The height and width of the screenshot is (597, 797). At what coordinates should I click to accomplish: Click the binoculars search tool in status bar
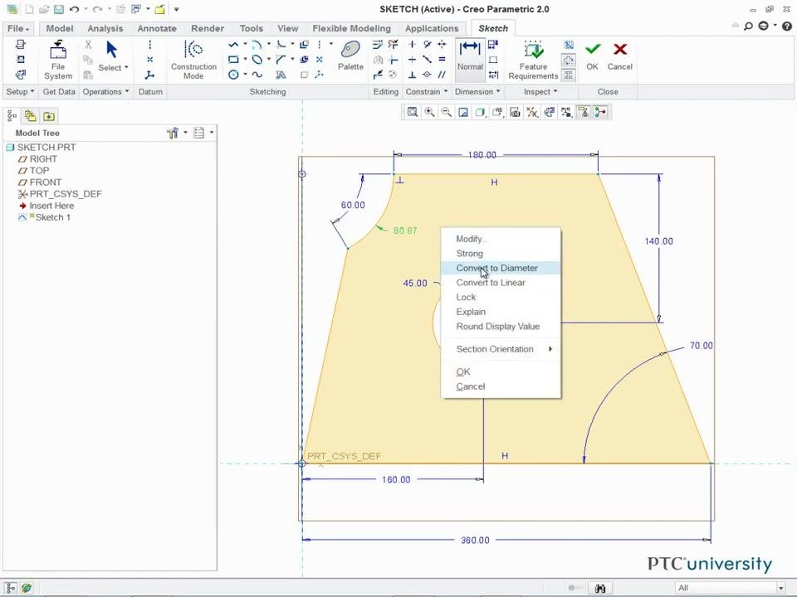coord(600,588)
